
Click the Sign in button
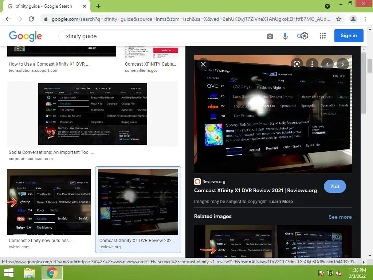tap(349, 36)
